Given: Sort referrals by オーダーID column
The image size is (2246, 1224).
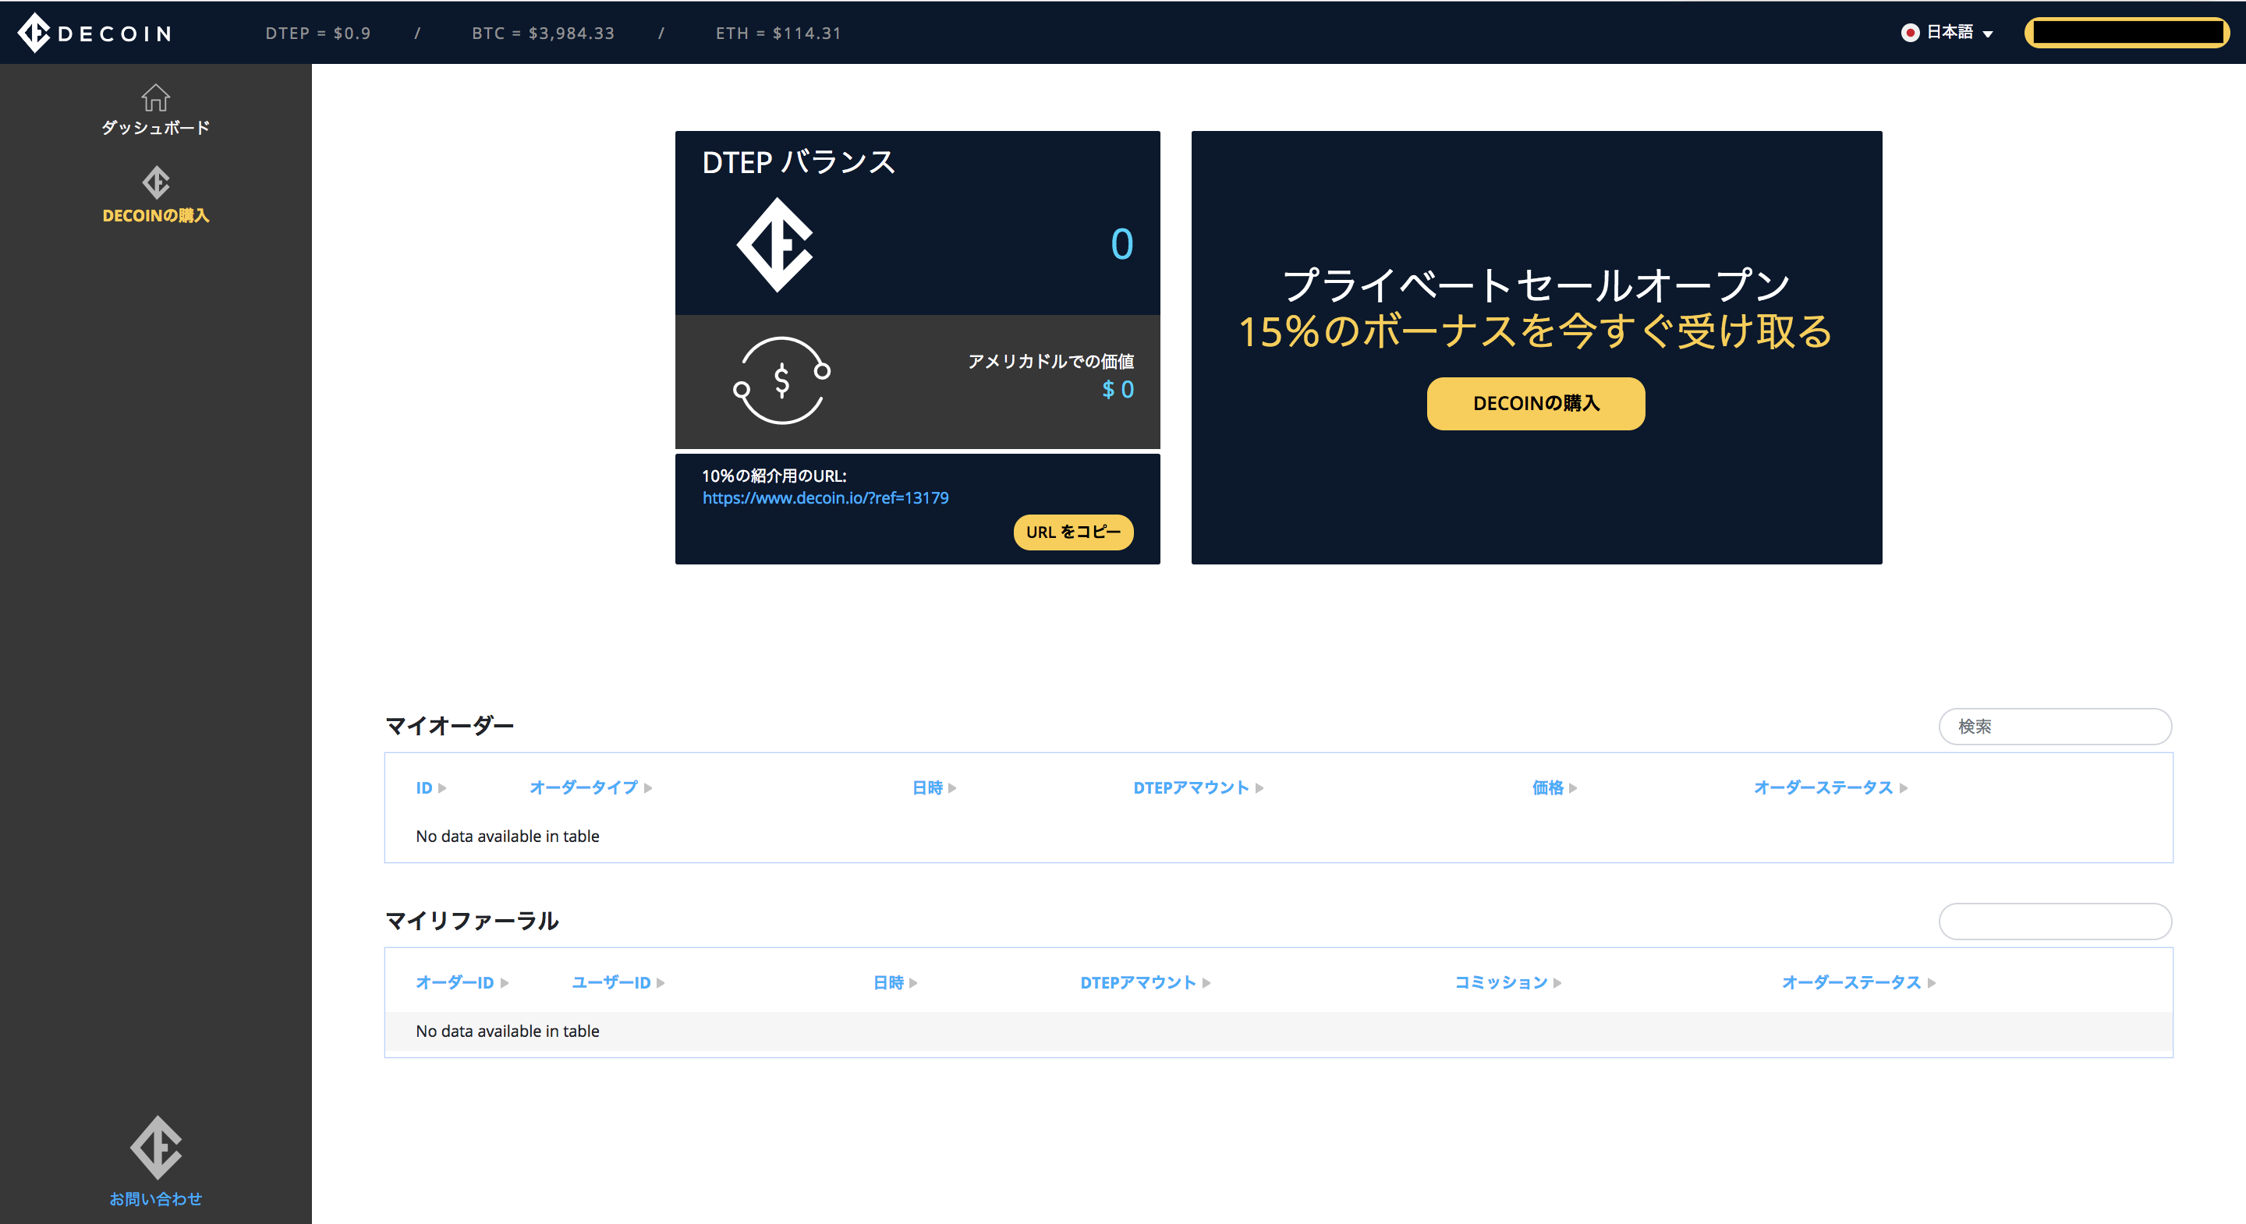Looking at the screenshot, I should tap(462, 983).
